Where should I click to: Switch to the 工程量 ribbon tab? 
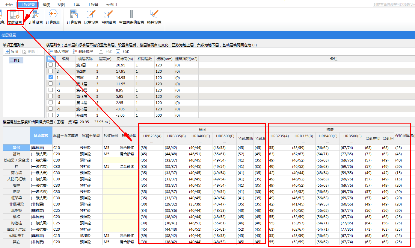(x=93, y=4)
